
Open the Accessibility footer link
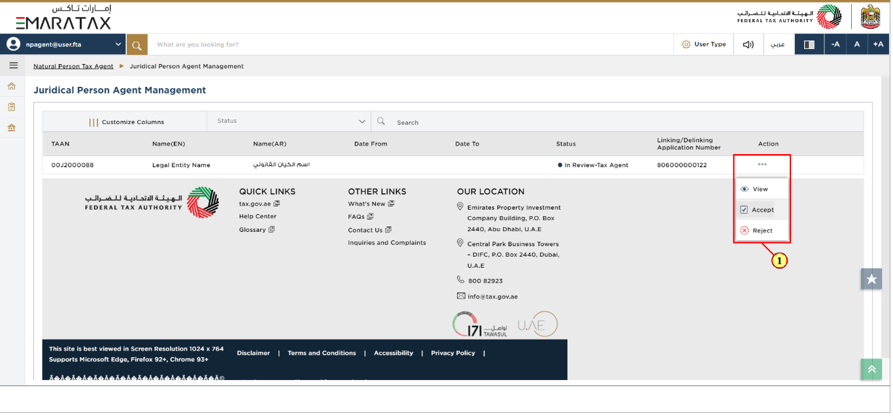tap(394, 353)
